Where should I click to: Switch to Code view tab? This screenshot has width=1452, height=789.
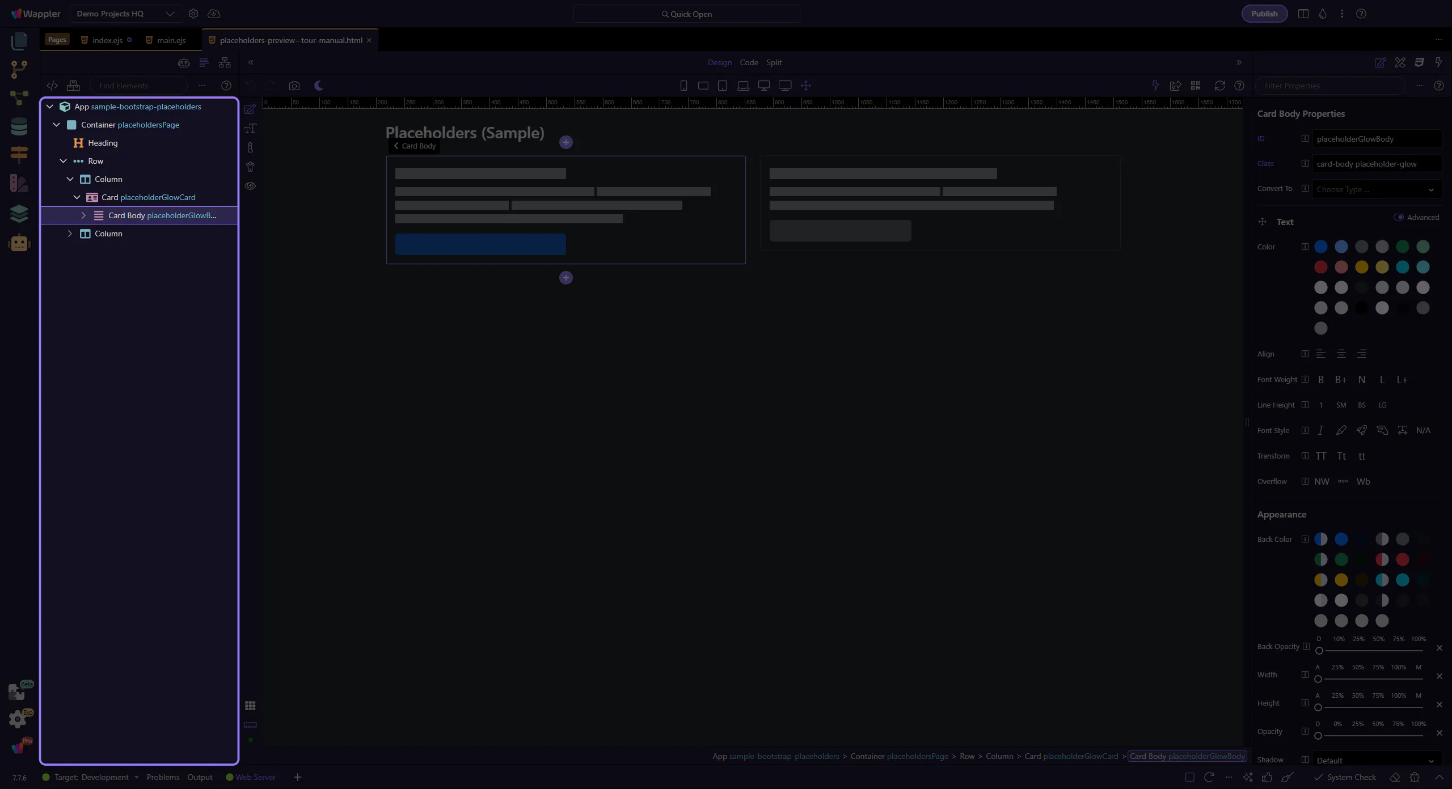point(749,62)
